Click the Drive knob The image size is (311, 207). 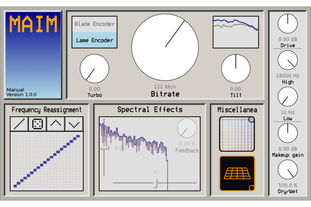pyautogui.click(x=288, y=24)
